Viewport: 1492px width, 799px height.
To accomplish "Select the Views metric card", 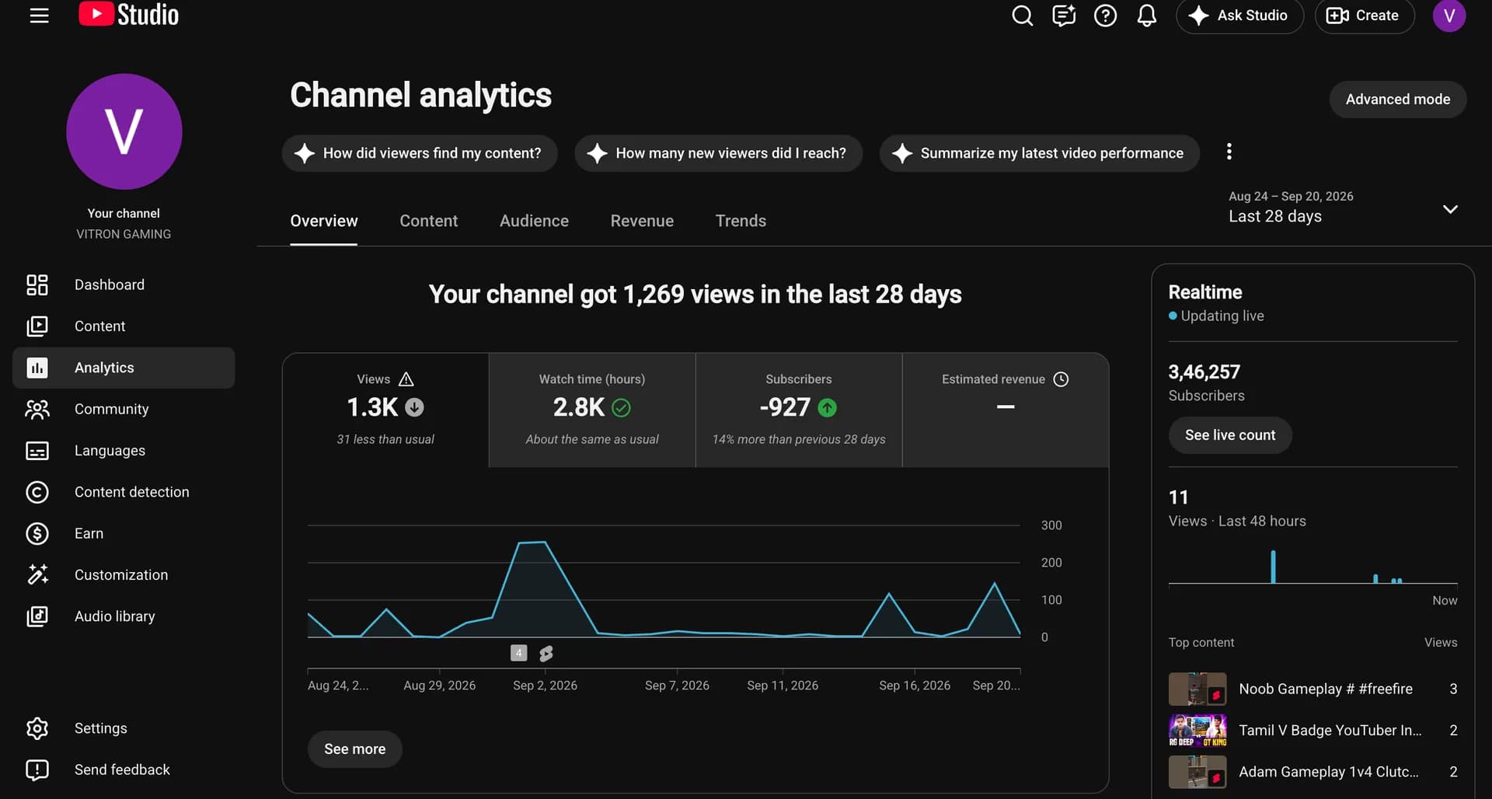I will [385, 410].
